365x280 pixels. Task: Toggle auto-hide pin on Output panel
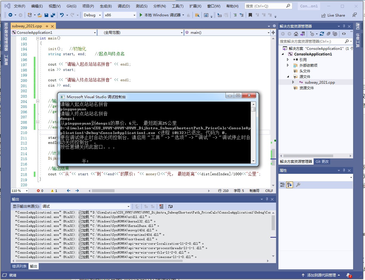(267, 199)
